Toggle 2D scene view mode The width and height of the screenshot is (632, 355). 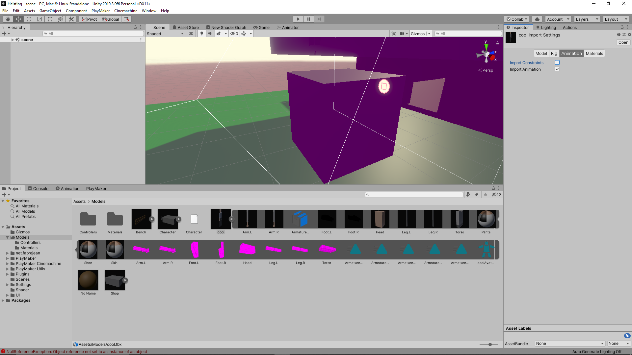[x=191, y=34]
